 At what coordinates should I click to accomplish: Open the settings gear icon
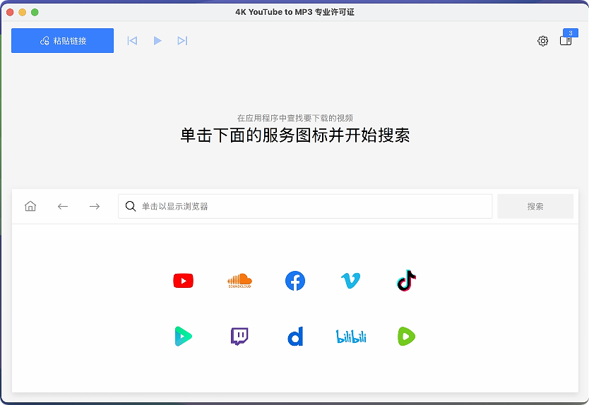542,41
